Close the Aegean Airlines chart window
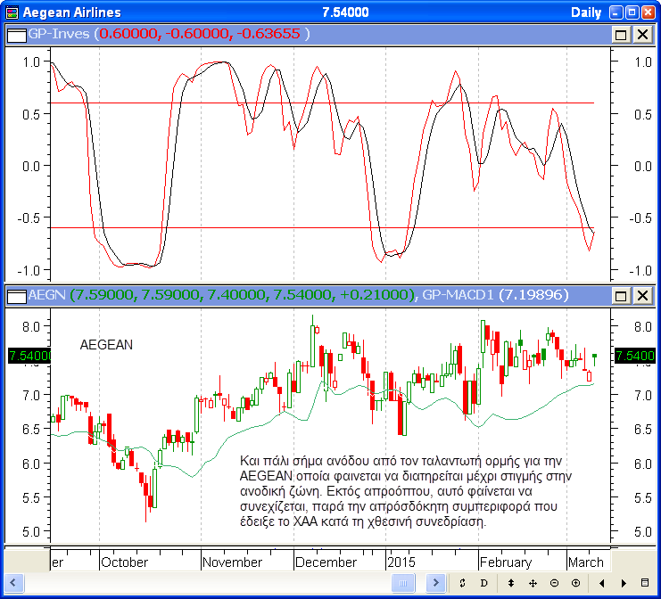The width and height of the screenshot is (661, 599). point(649,12)
